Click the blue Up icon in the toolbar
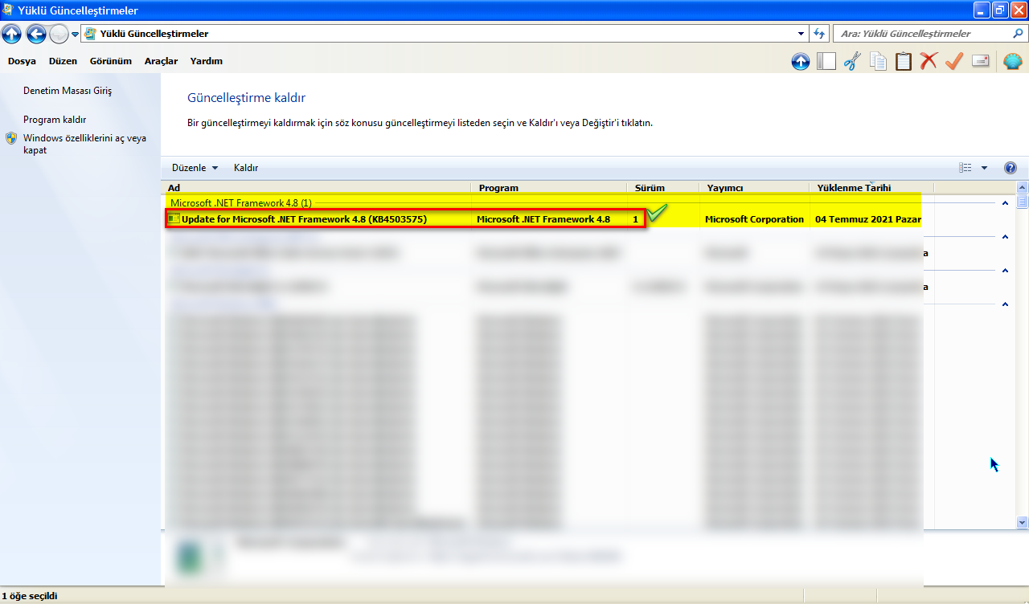 click(x=801, y=61)
